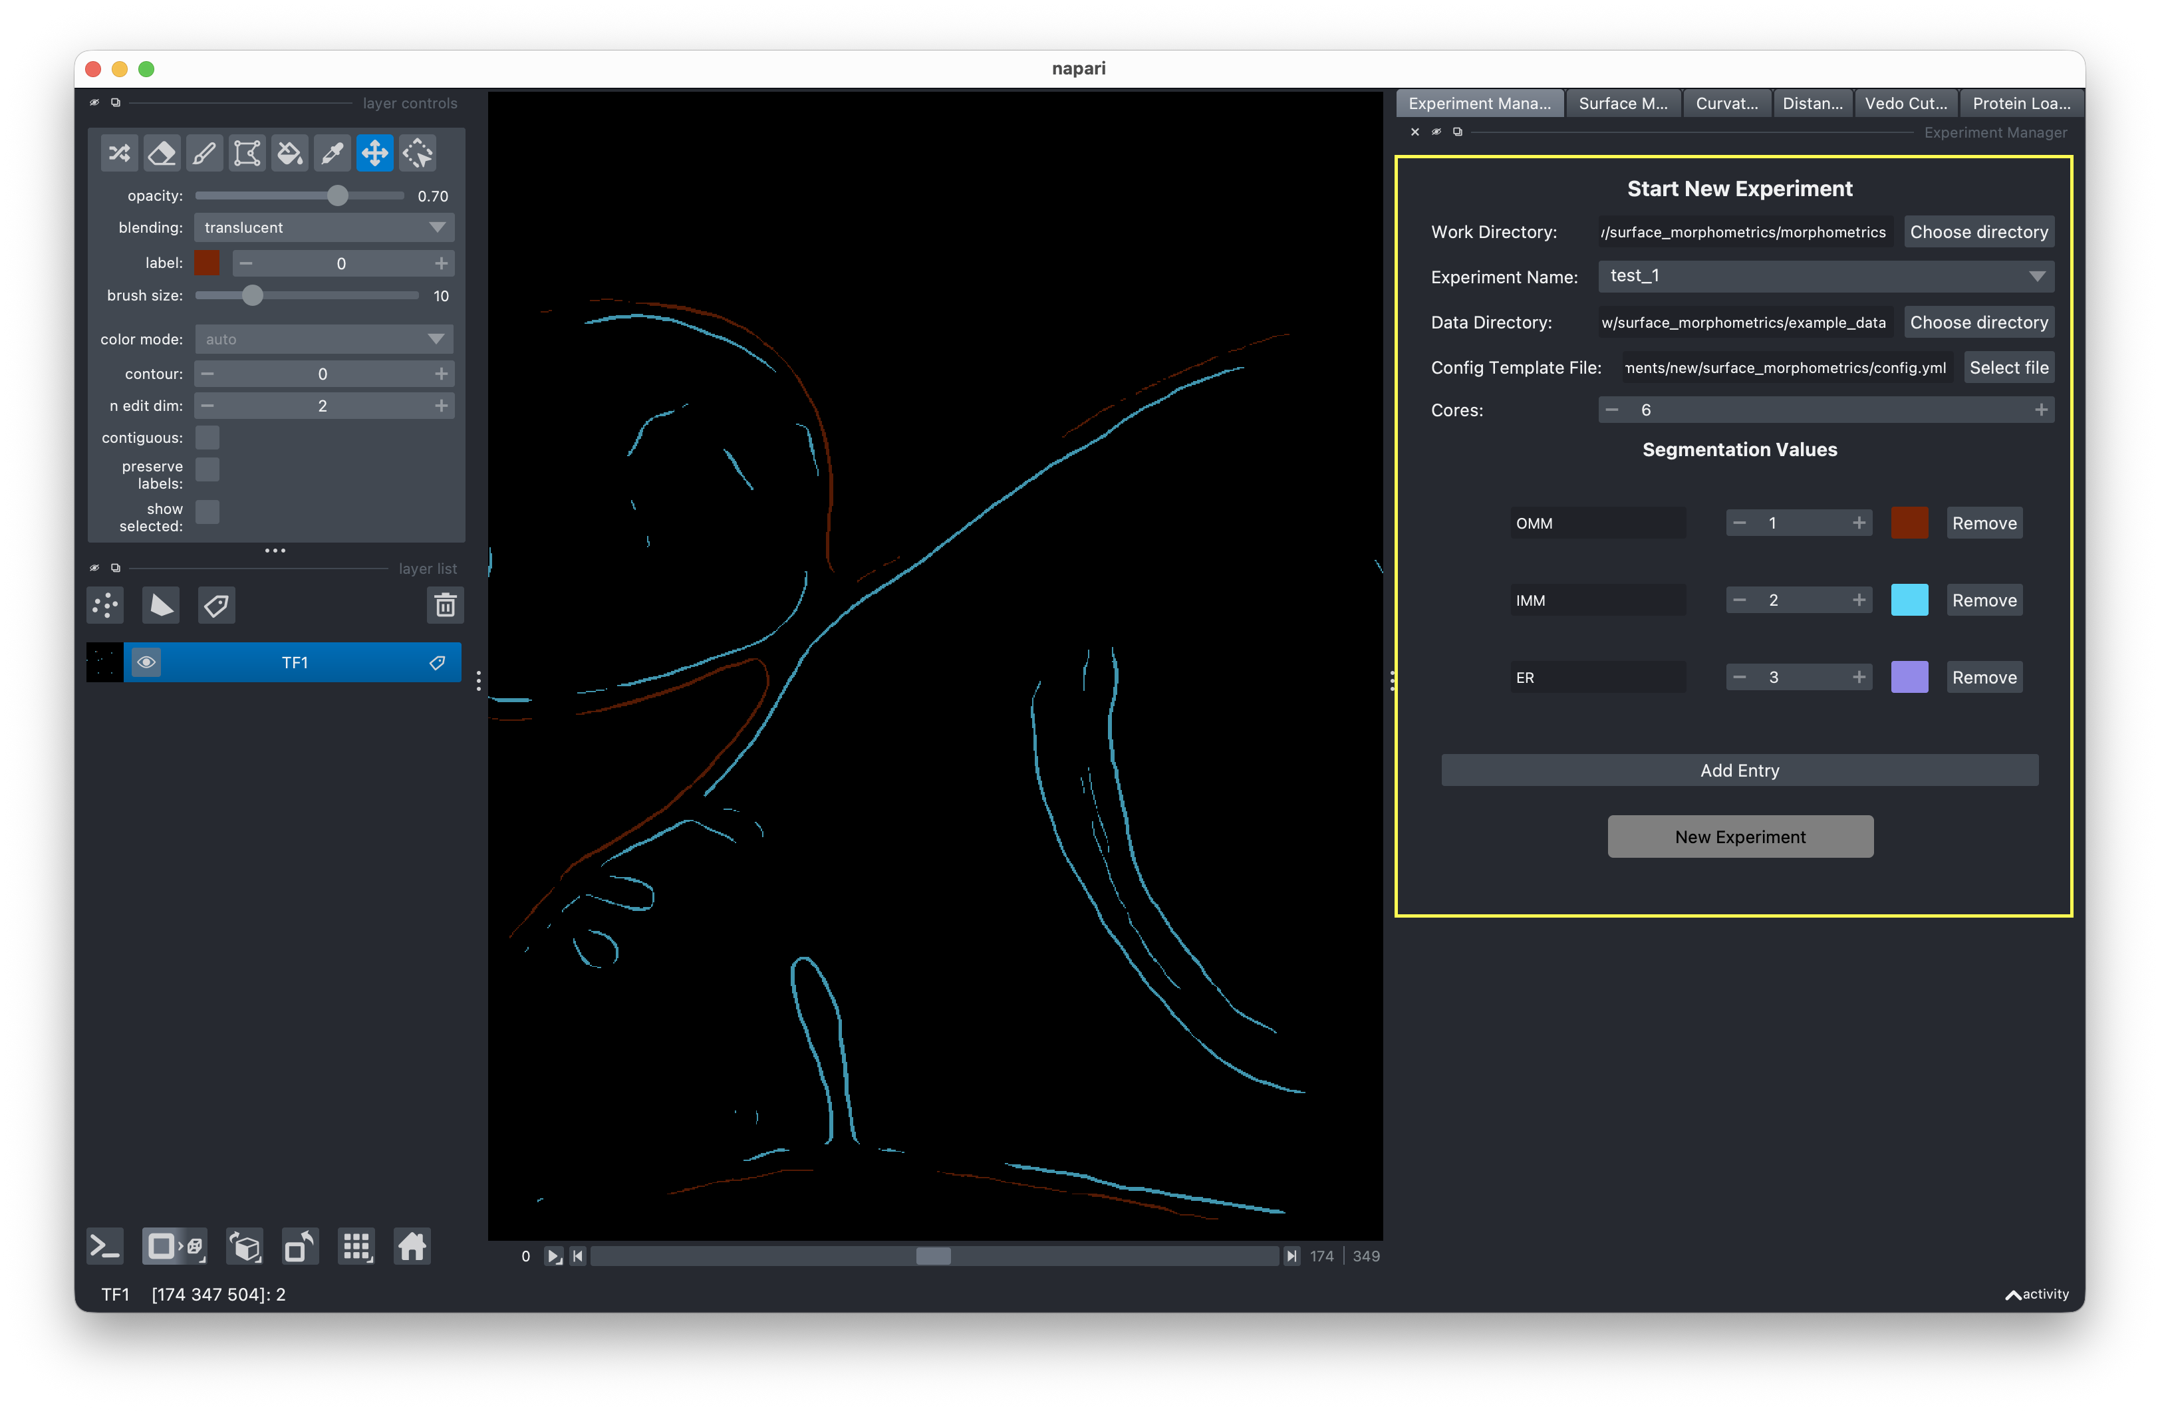Toggle grid mode view
2160x1411 pixels.
(356, 1247)
